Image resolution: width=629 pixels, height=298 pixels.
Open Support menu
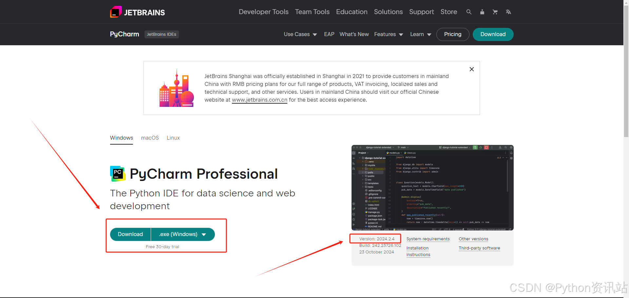pos(422,12)
